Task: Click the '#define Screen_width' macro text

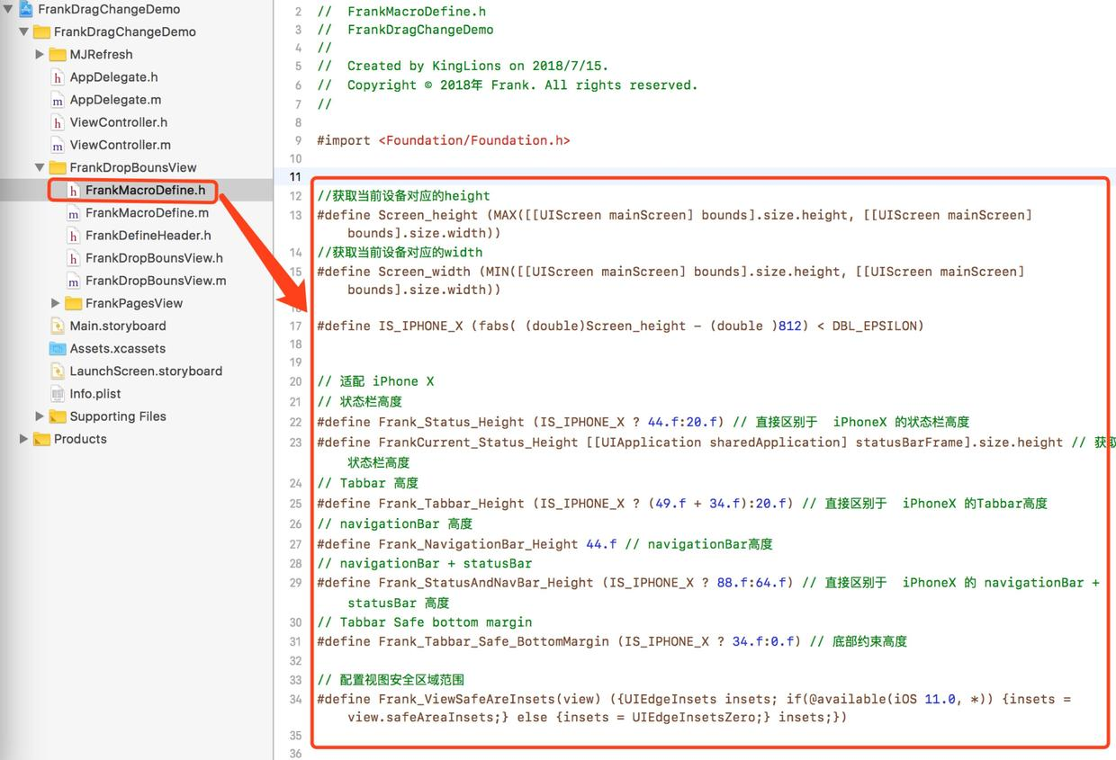Action: point(393,271)
